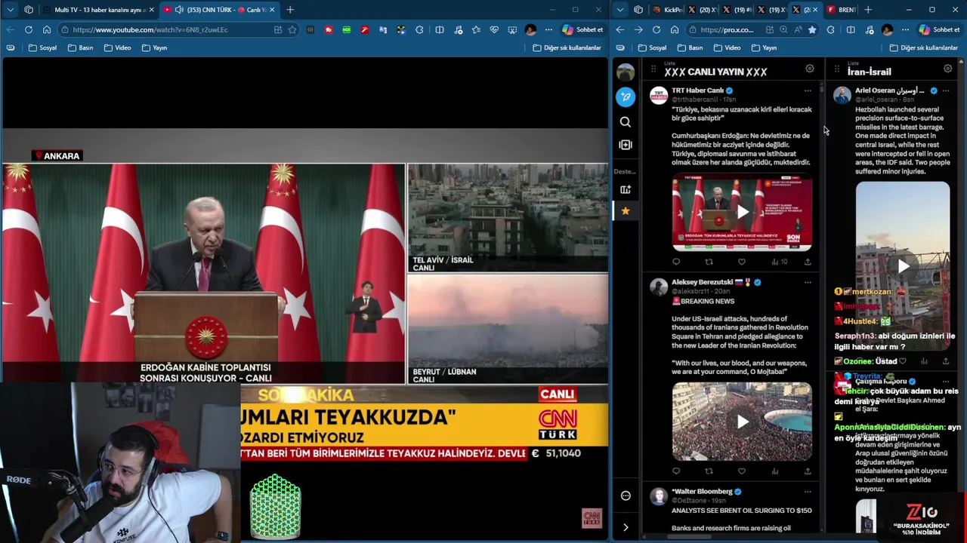Screen dimensions: 967x543
Task: Share the TRT Haber Canlı post
Action: pos(808,262)
